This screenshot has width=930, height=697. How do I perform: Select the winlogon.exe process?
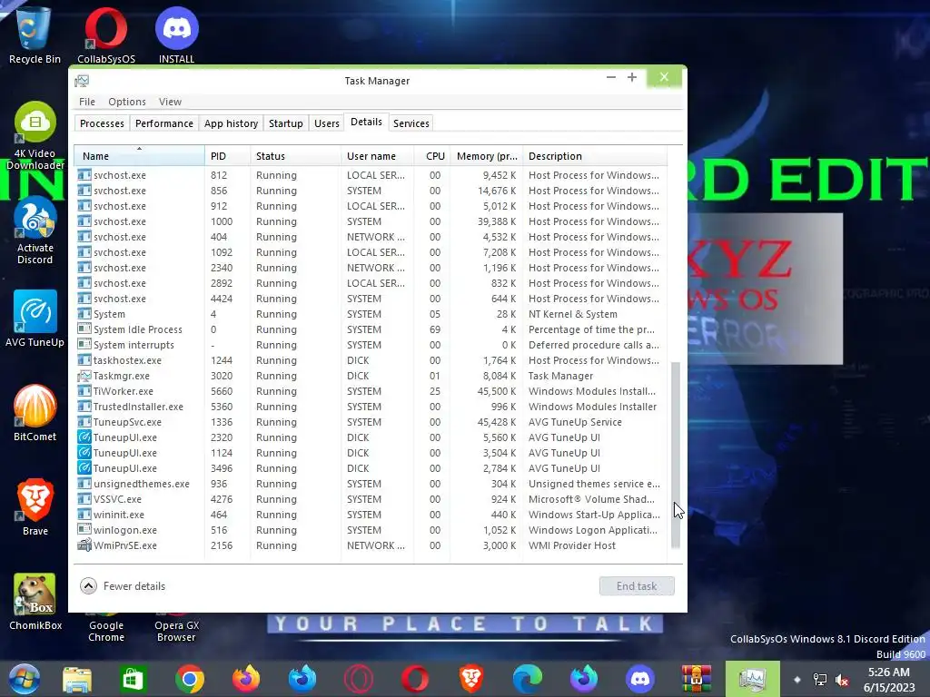coord(371,530)
